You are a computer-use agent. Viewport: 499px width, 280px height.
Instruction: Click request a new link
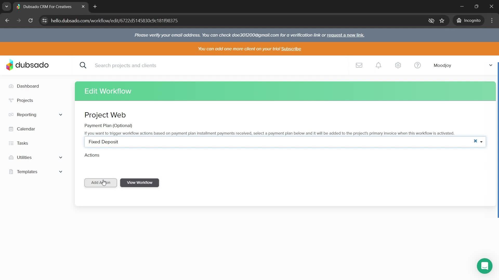345,35
